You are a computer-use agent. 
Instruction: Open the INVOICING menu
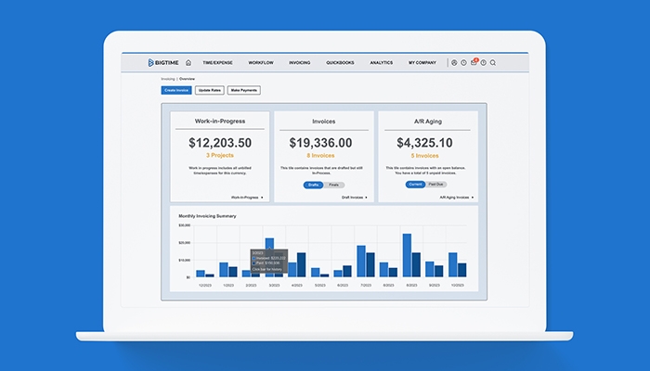point(300,63)
